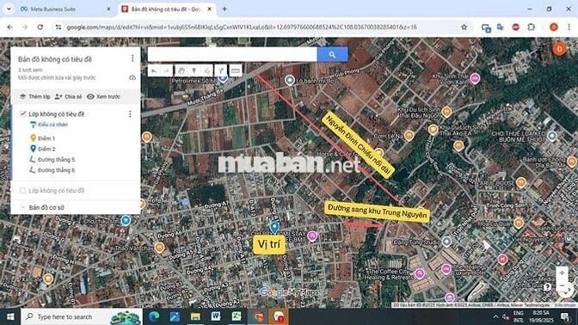Close the Meta Business Suite tab
Viewport: 578px width, 325px height.
tap(108, 9)
